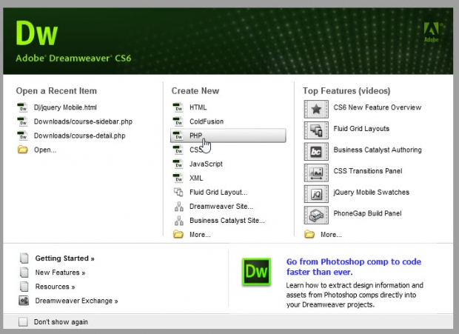Click the jQ jQuery Mobile Swatches thumbnail

pyautogui.click(x=316, y=194)
